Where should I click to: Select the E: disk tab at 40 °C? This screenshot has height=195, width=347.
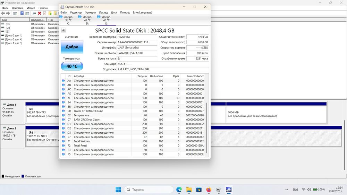point(106,20)
